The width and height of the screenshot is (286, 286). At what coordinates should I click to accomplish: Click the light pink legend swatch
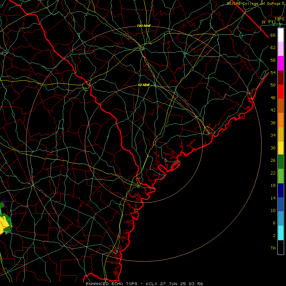[281, 49]
